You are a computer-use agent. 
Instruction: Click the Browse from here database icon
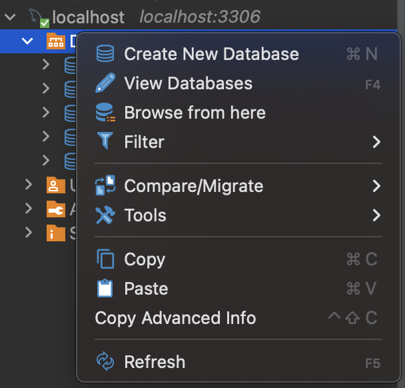tap(105, 113)
